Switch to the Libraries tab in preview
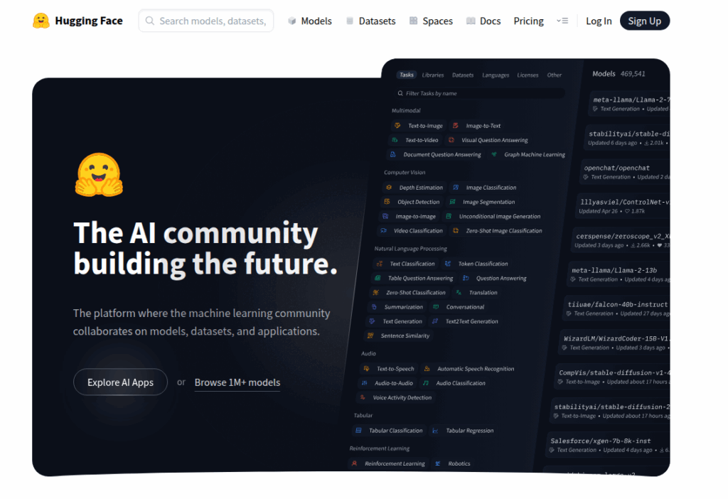The width and height of the screenshot is (728, 499). 432,75
